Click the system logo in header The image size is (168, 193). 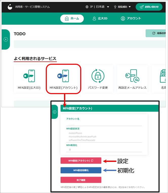10,7
